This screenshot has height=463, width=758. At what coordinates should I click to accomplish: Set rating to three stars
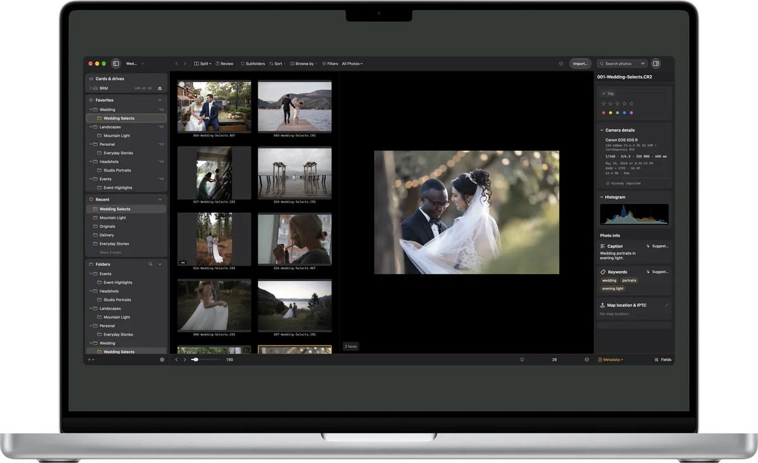pos(617,104)
